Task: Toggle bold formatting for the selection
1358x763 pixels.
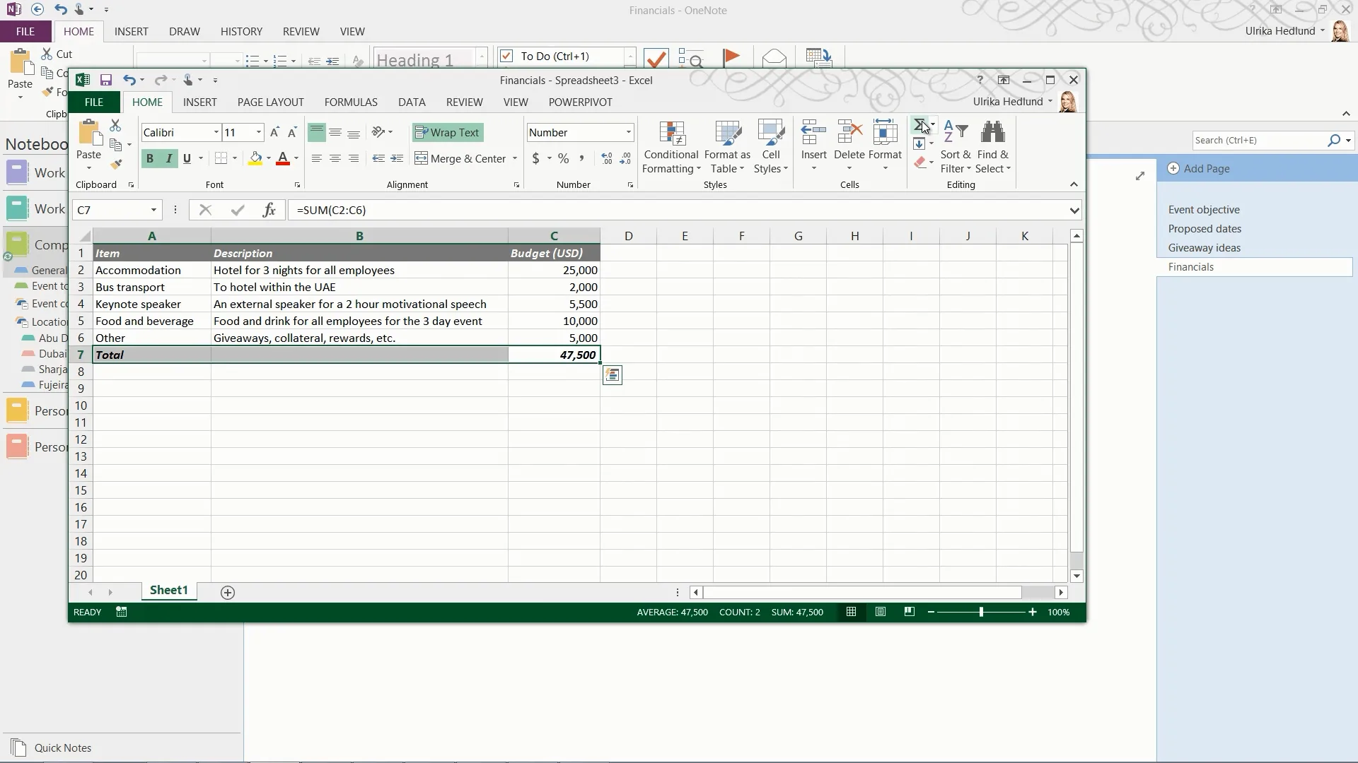Action: (149, 158)
